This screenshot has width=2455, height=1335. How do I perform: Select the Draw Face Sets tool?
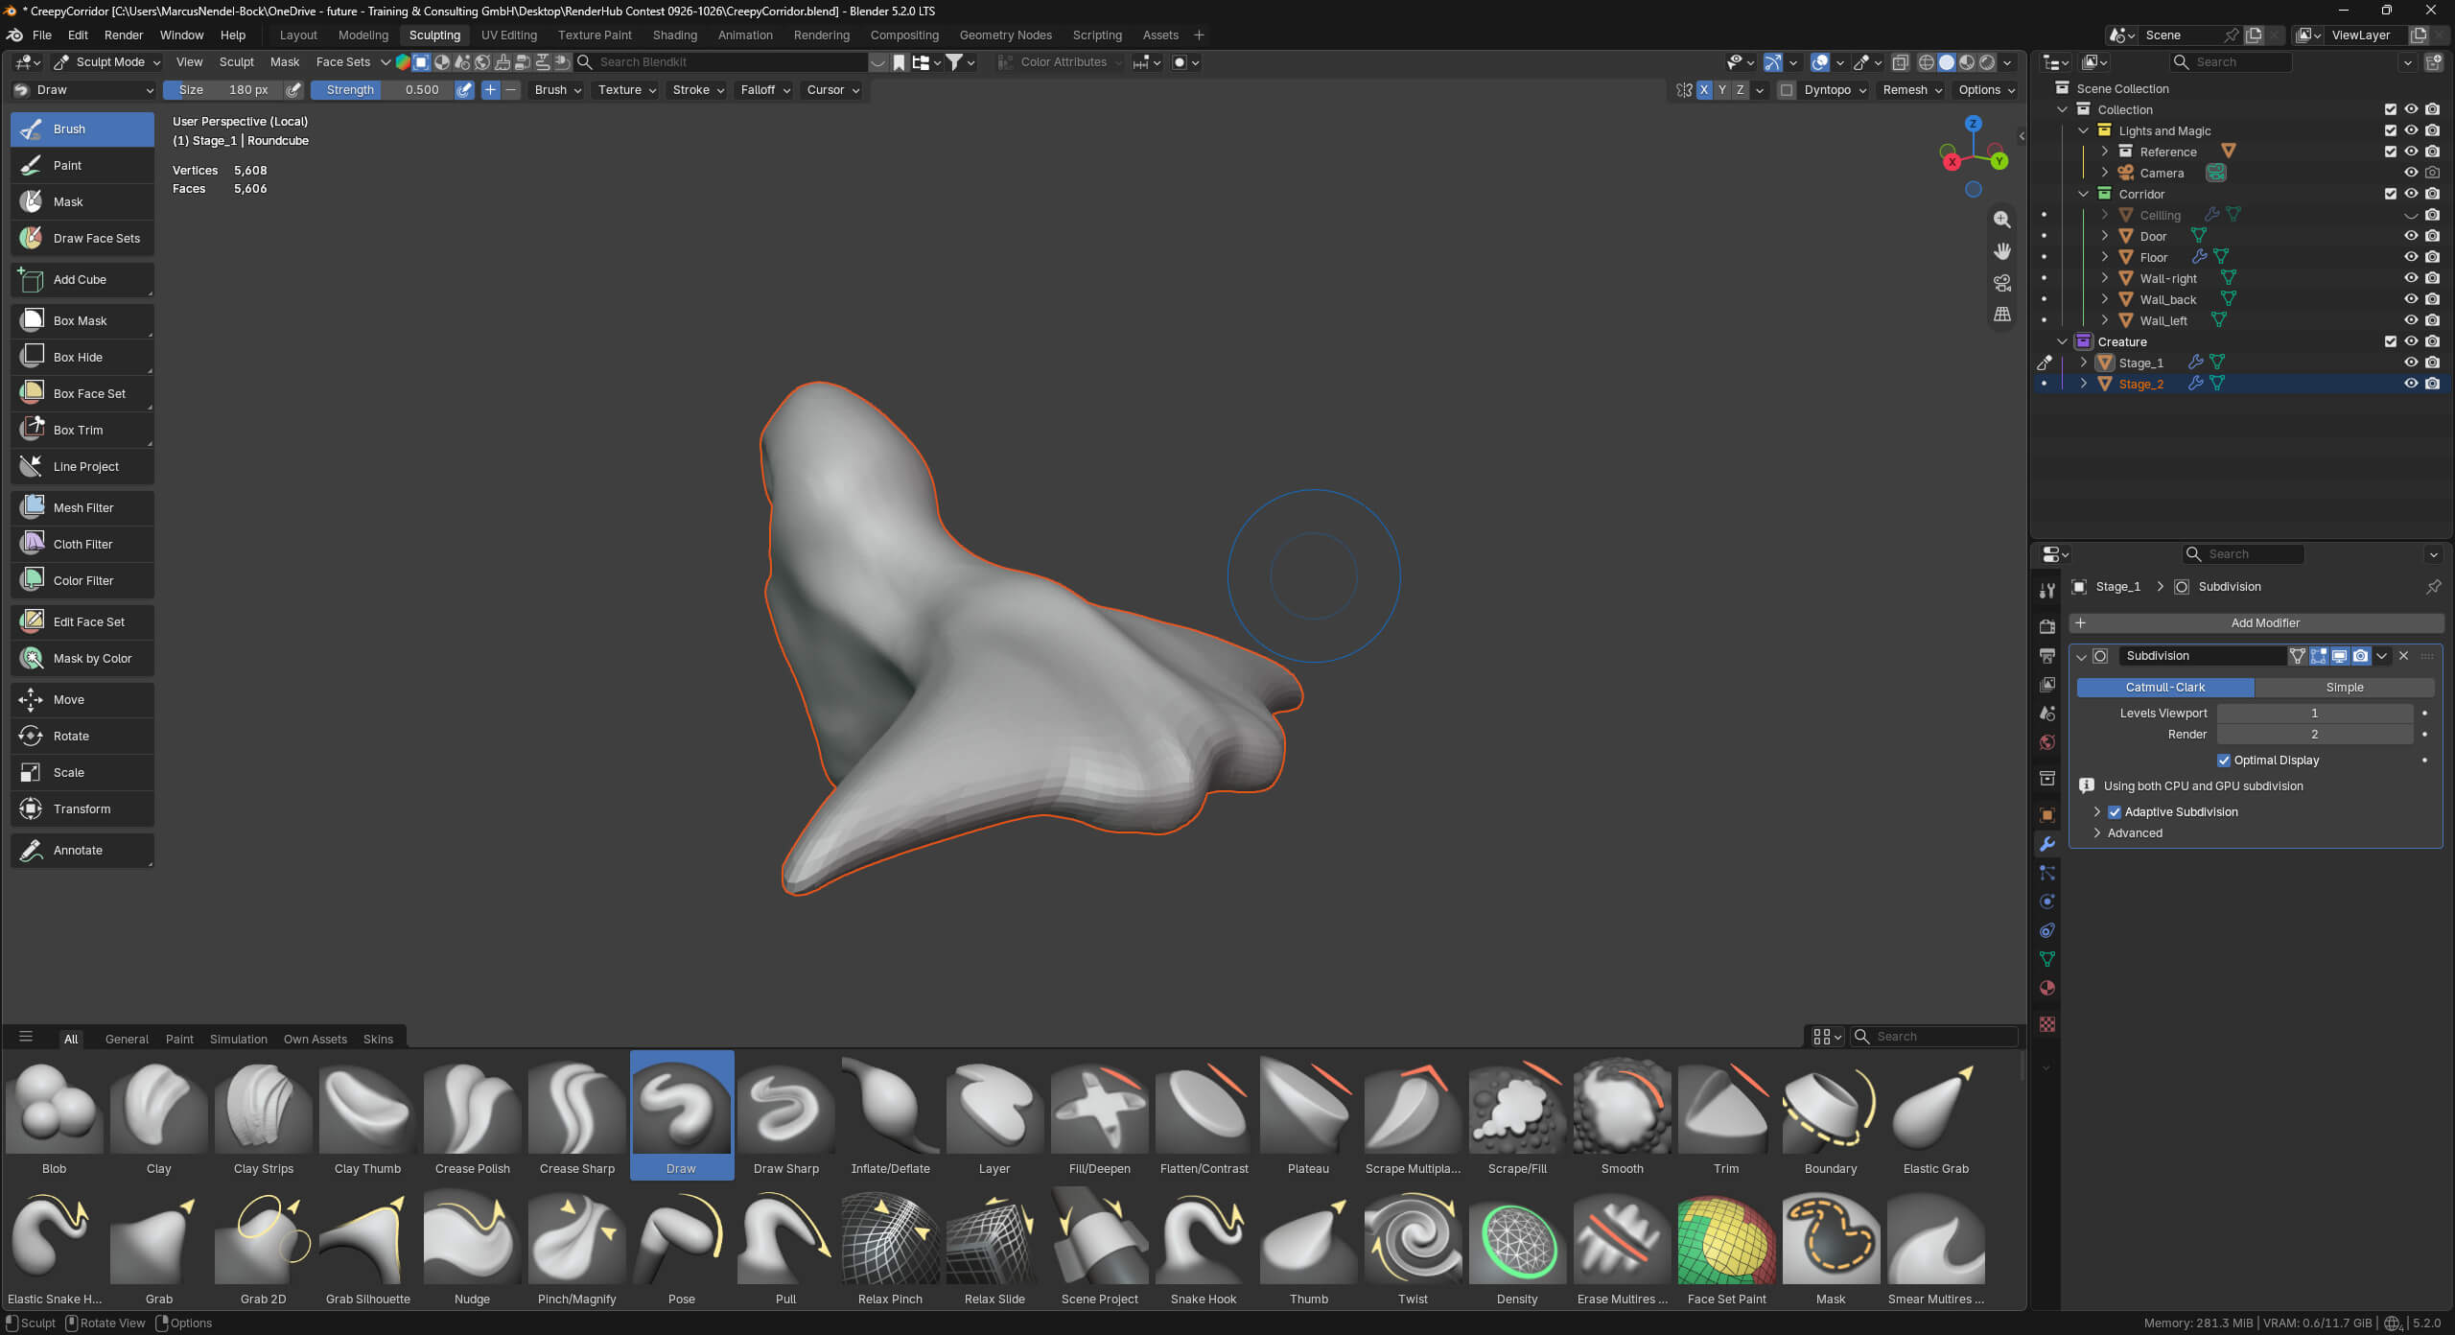pyautogui.click(x=82, y=238)
